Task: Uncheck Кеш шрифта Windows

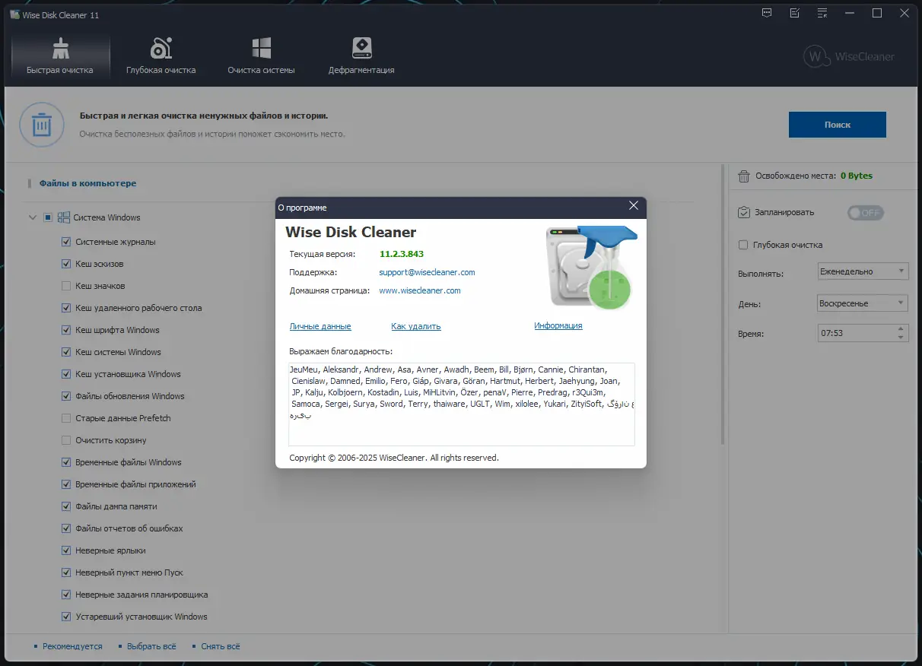Action: coord(66,330)
